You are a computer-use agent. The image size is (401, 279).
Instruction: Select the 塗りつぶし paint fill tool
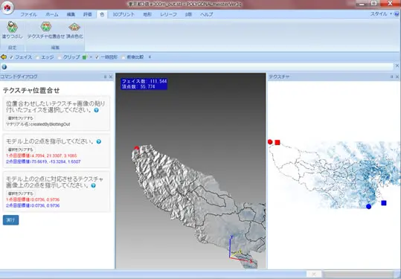click(12, 31)
